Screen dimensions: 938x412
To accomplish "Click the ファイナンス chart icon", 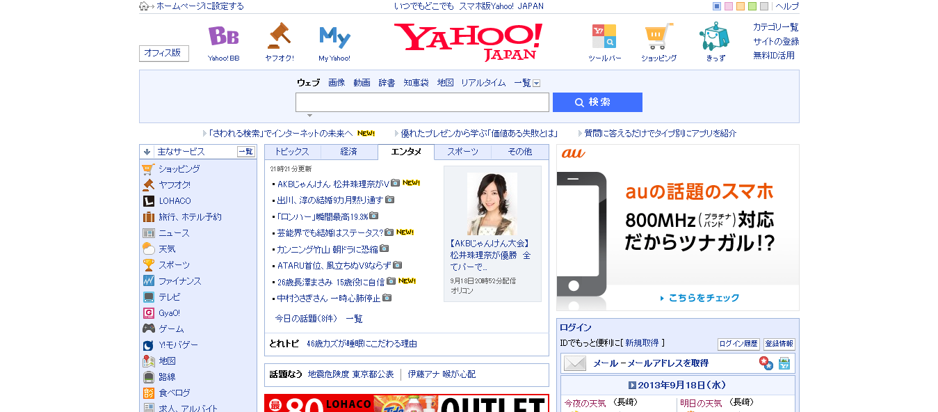I will click(x=148, y=281).
